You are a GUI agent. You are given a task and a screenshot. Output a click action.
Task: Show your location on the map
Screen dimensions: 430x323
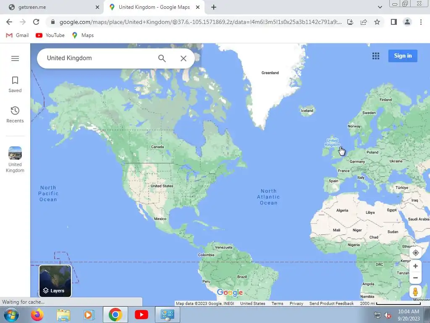(415, 253)
